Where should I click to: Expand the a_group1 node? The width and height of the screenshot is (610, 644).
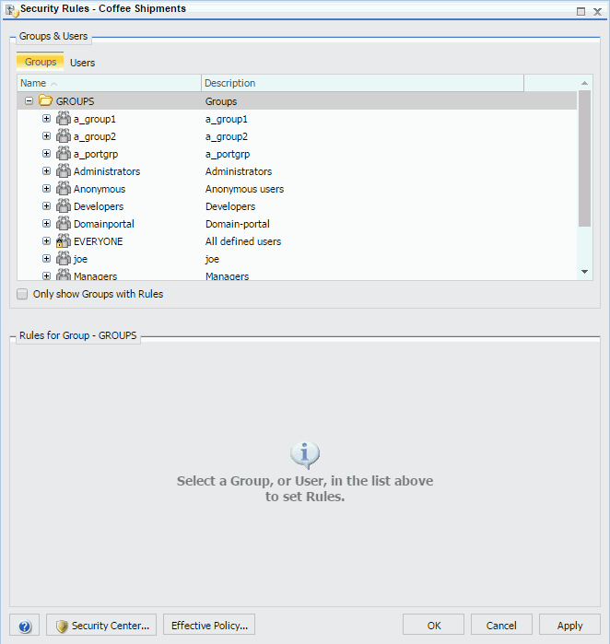46,119
